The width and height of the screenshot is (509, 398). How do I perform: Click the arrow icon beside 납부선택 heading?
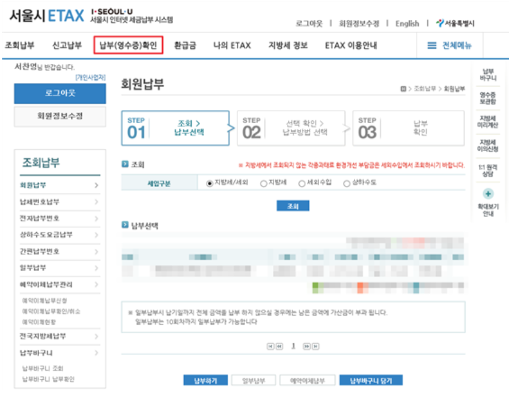pyautogui.click(x=125, y=225)
